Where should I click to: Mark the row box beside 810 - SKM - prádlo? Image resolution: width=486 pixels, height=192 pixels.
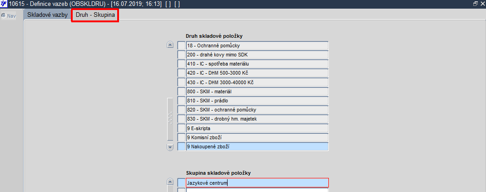pos(181,101)
